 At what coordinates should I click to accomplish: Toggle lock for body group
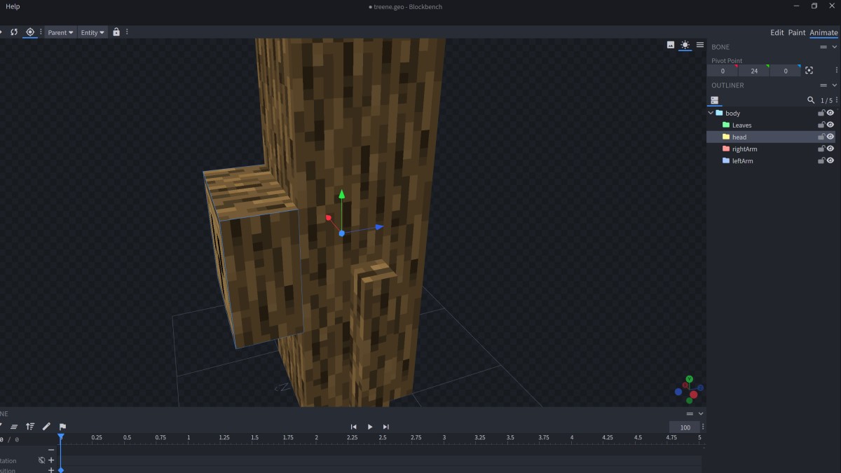point(821,113)
